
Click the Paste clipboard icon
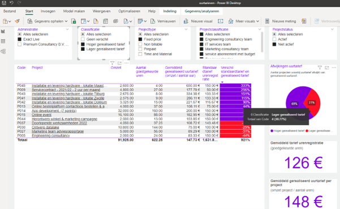[x=5, y=21]
